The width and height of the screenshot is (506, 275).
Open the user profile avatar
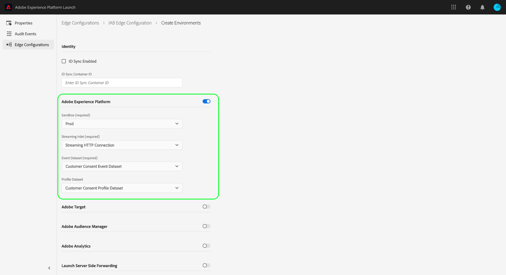pos(497,7)
